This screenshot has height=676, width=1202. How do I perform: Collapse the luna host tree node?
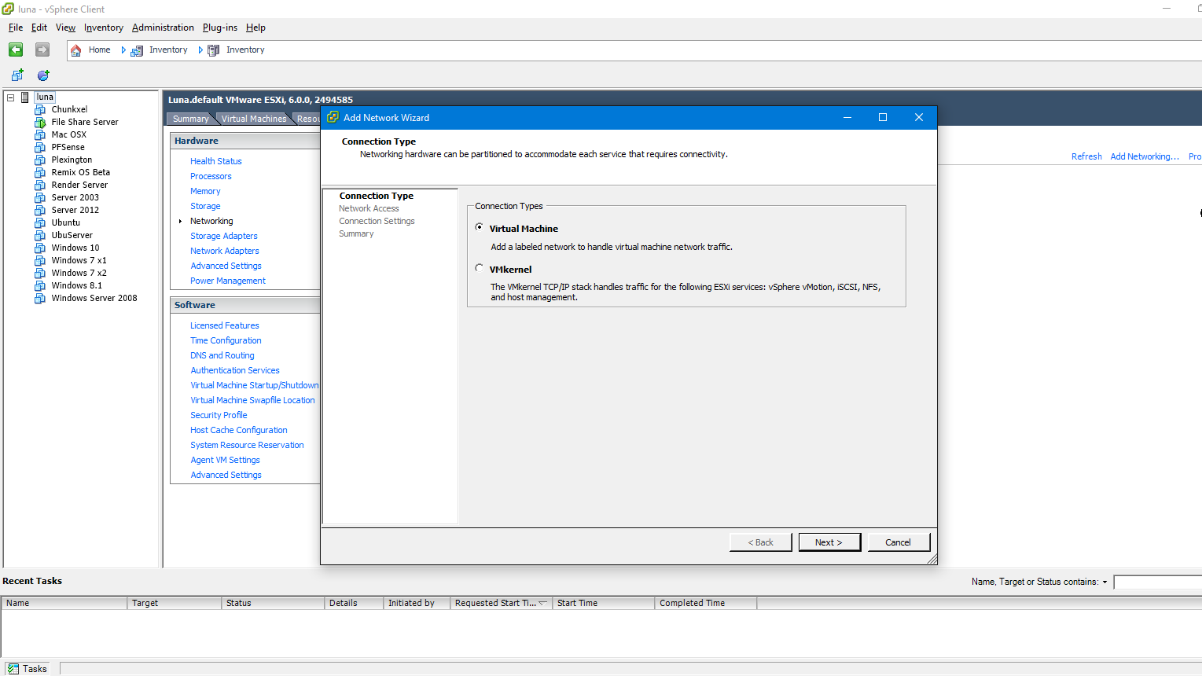point(11,97)
